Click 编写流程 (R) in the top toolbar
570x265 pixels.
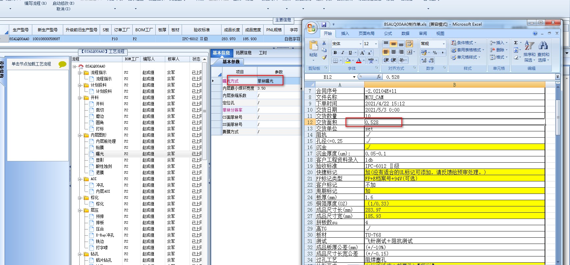(36, 3)
